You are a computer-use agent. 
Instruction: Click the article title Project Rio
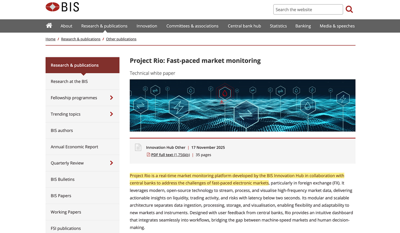point(195,61)
